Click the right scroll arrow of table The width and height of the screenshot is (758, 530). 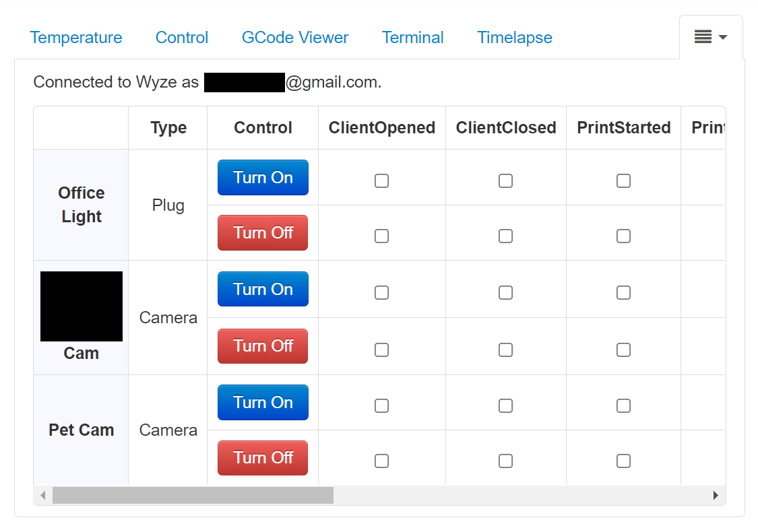716,495
